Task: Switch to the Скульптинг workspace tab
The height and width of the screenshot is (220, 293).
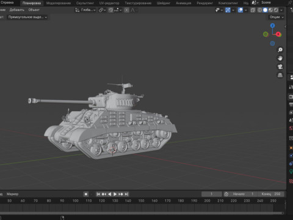Action: coord(85,3)
